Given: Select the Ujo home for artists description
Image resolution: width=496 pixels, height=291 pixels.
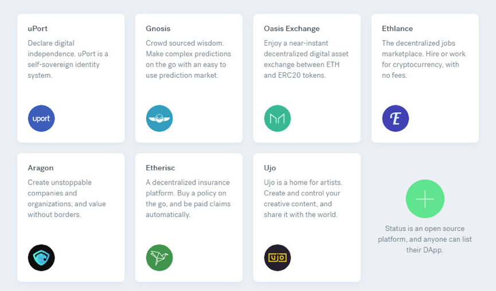Looking at the screenshot, I should click(303, 198).
